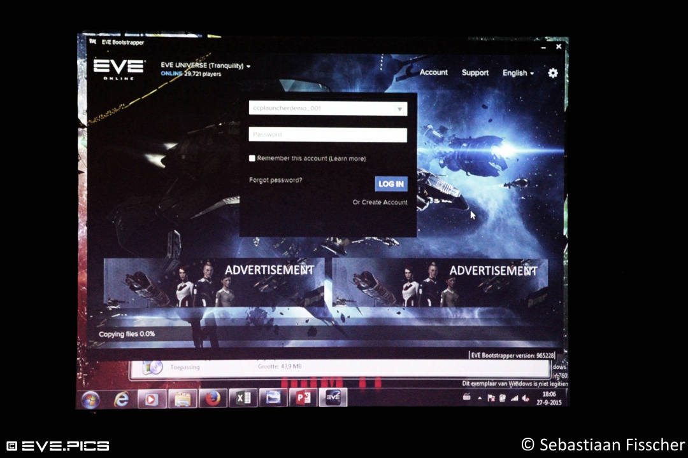Show hidden system tray icons
688x458 pixels.
click(480, 398)
